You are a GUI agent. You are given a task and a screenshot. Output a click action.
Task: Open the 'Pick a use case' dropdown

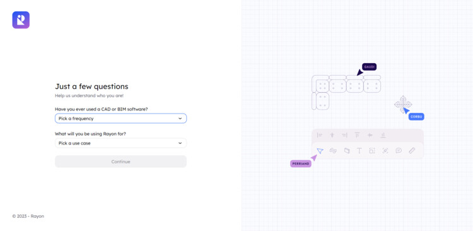[120, 143]
